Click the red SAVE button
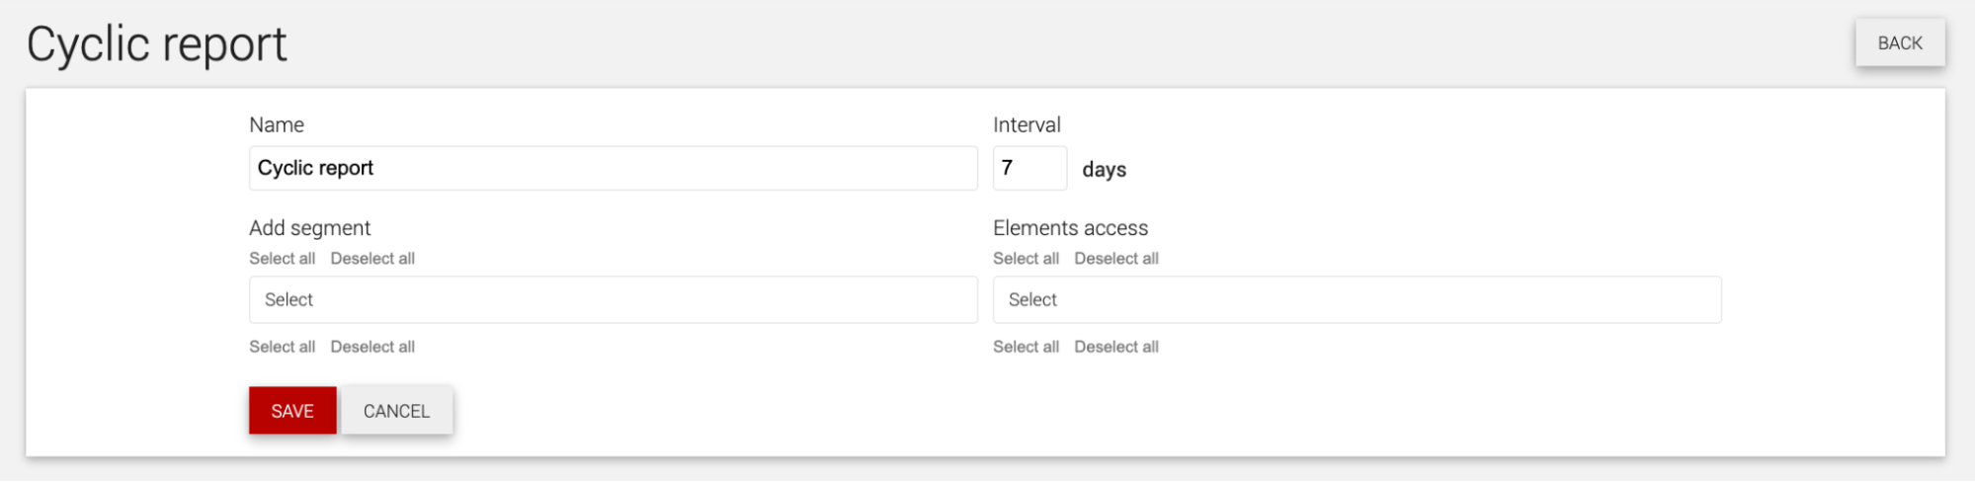This screenshot has width=1975, height=482. [292, 411]
